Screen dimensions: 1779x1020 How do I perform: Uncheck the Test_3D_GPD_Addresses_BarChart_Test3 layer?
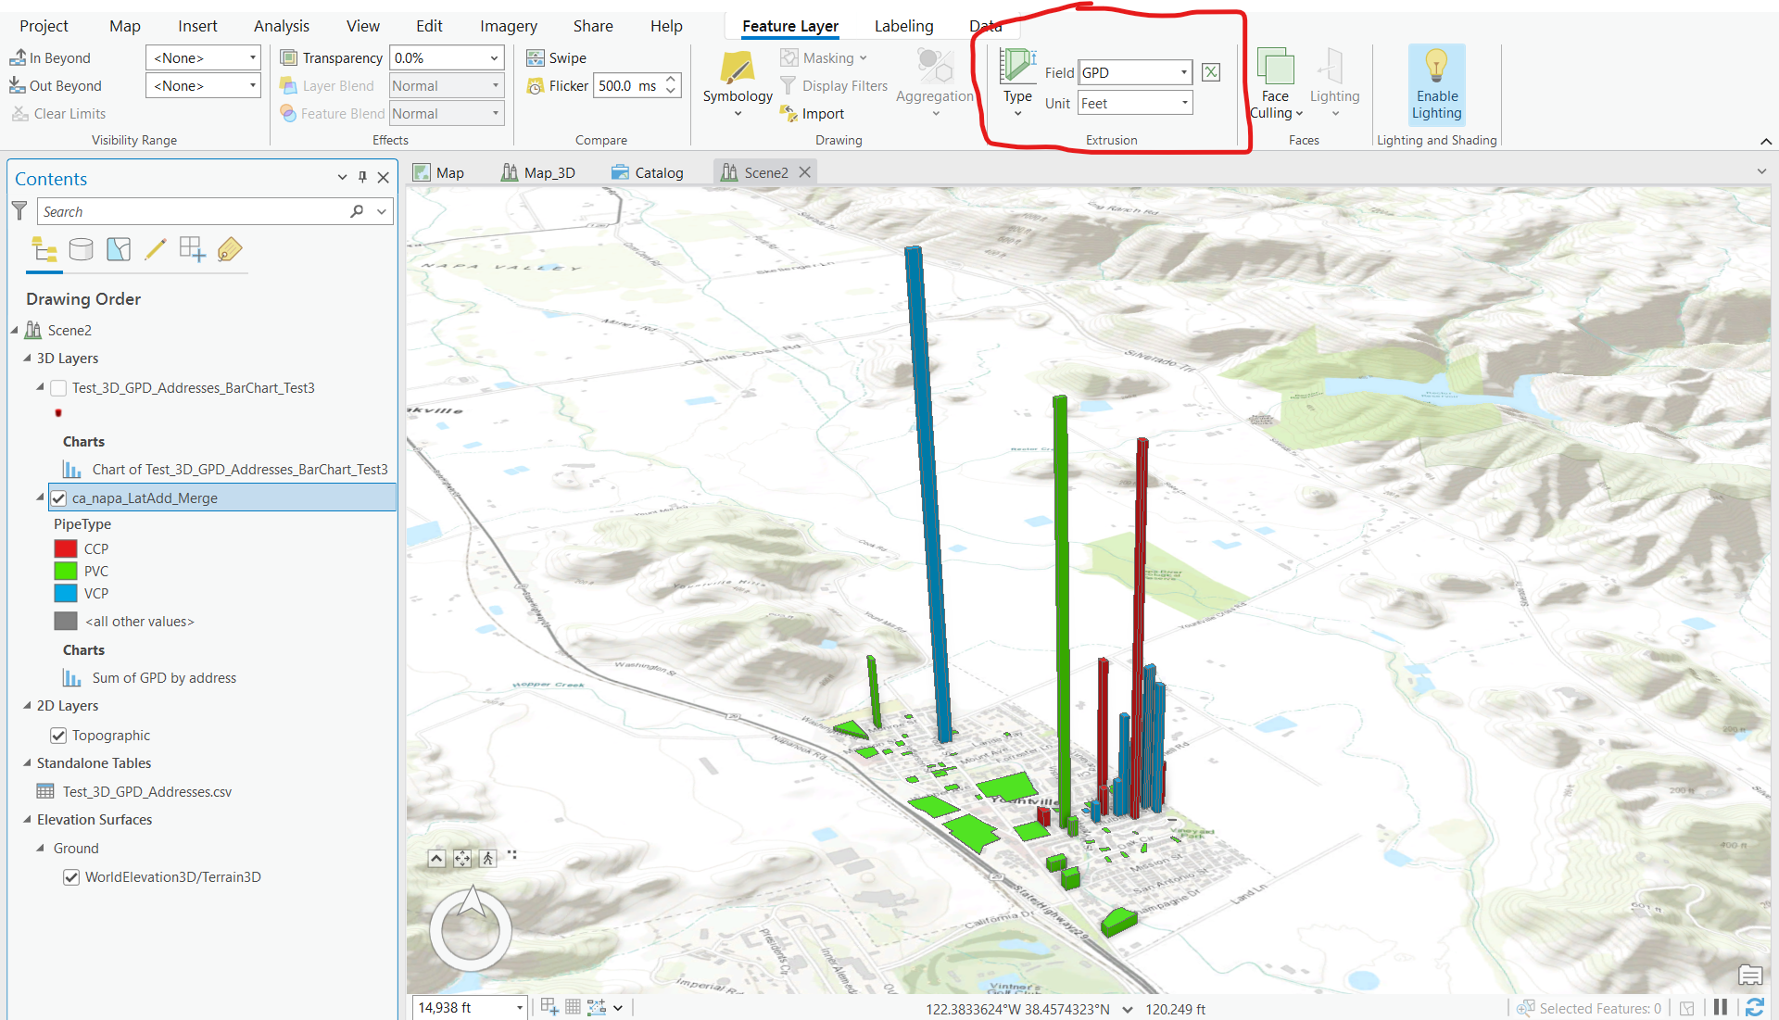tap(57, 387)
